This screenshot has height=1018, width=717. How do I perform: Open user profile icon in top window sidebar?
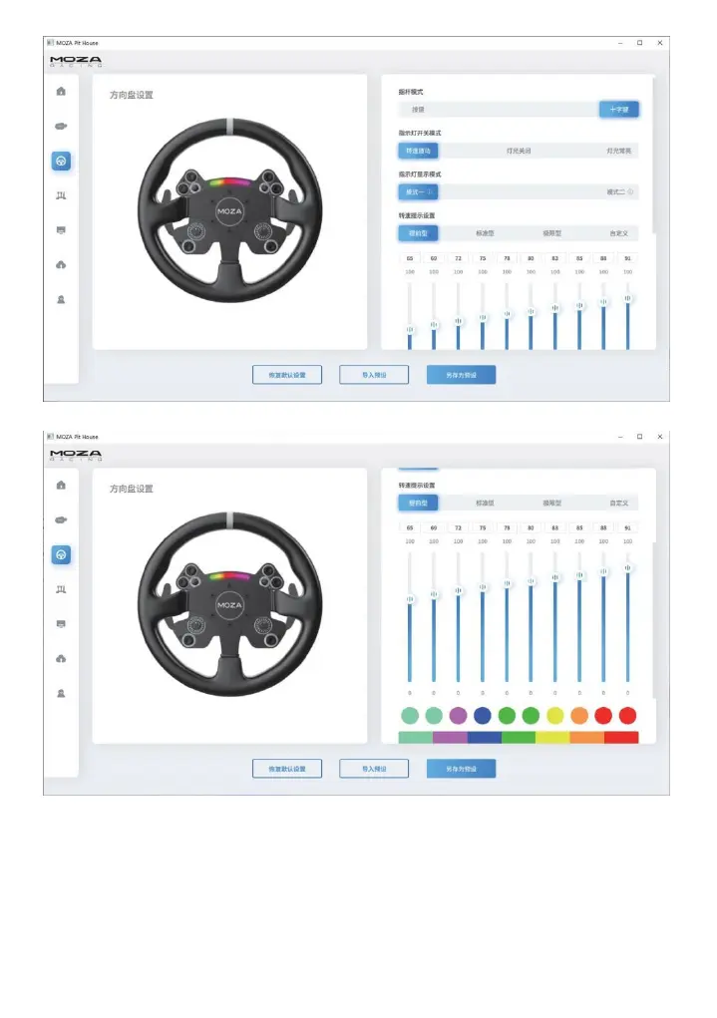[61, 299]
